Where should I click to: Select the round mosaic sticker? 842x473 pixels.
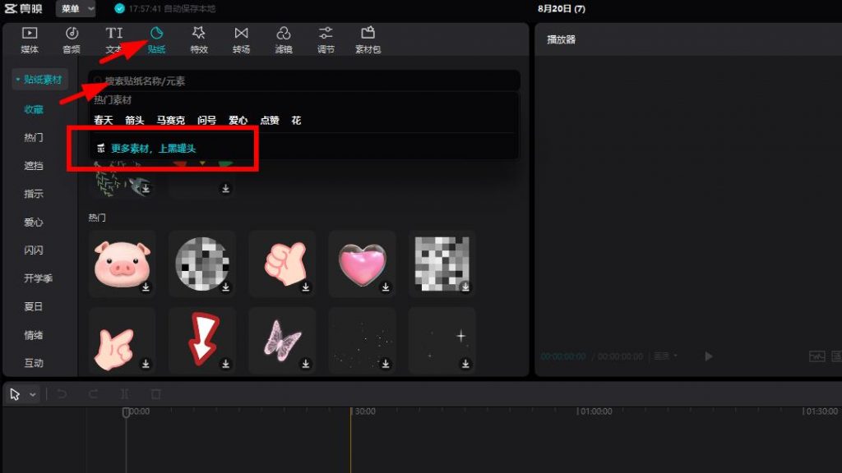(202, 264)
